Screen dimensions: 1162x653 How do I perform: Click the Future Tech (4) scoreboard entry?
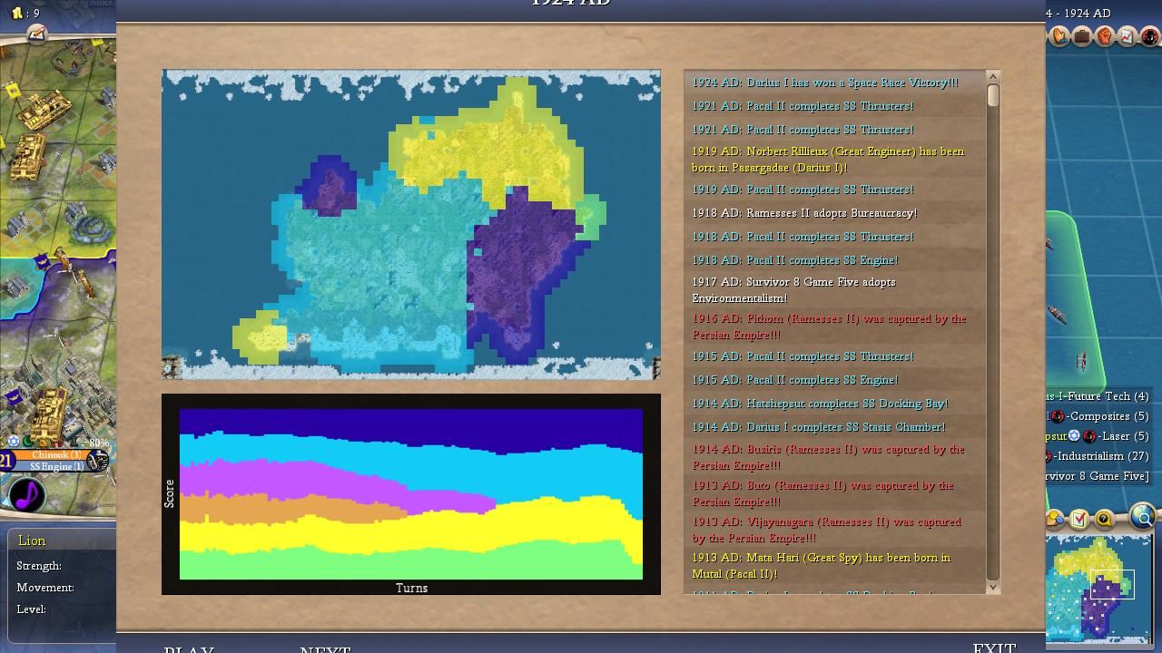[x=1098, y=396]
